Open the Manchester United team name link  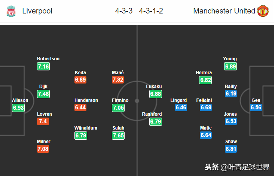click(x=224, y=11)
